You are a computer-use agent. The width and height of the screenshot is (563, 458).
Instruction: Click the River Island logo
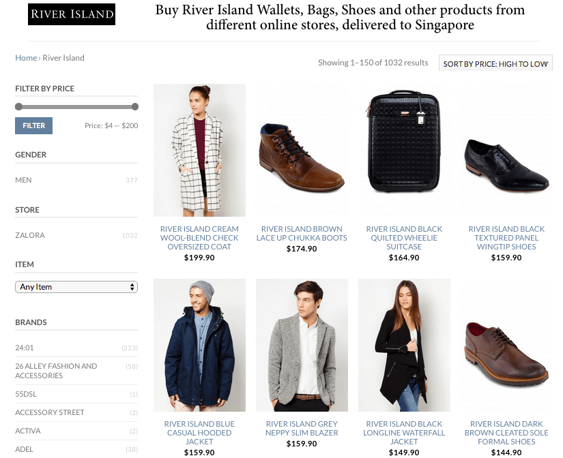tap(72, 14)
